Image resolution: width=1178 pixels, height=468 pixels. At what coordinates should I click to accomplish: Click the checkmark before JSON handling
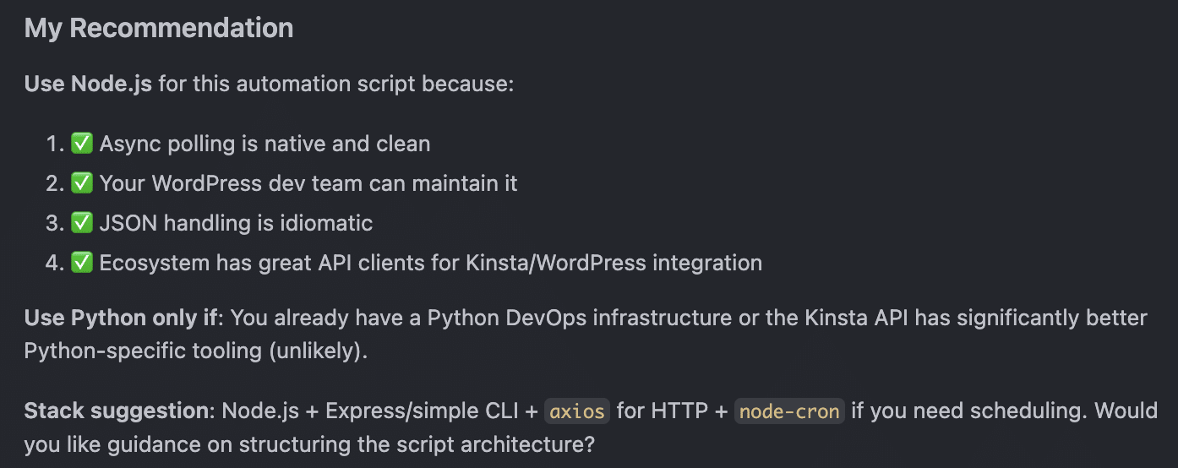click(81, 223)
